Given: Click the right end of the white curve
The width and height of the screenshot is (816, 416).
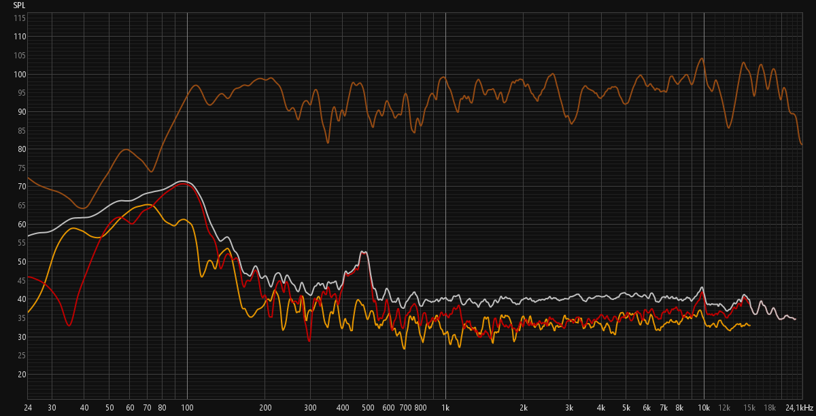Looking at the screenshot, I should pyautogui.click(x=795, y=319).
